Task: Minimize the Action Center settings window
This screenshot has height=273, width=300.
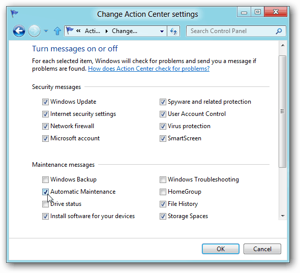Action: coord(244,12)
